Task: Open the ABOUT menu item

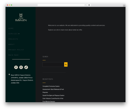Action: pos(12,44)
